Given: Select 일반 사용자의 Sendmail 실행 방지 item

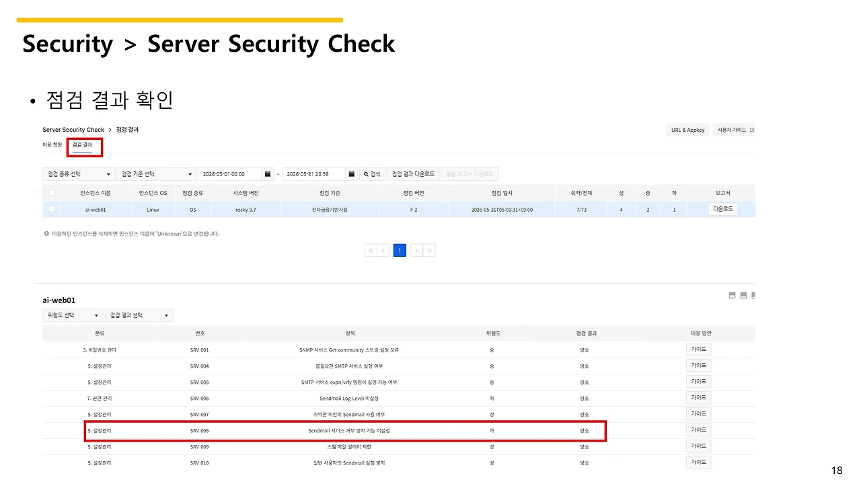Looking at the screenshot, I should click(349, 463).
